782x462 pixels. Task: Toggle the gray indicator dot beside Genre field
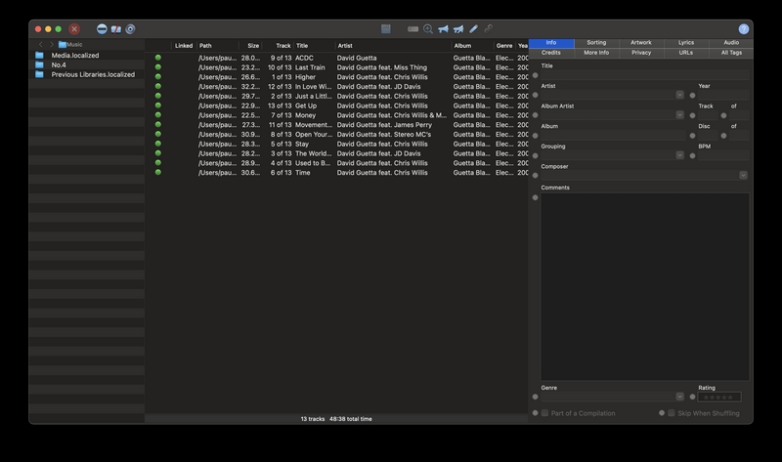point(535,398)
